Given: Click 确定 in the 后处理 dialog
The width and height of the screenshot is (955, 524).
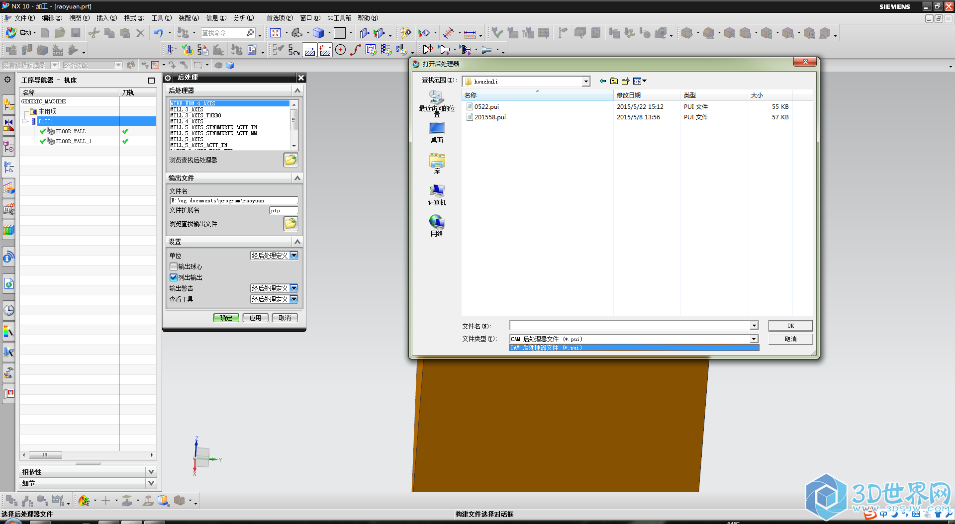Looking at the screenshot, I should click(226, 318).
